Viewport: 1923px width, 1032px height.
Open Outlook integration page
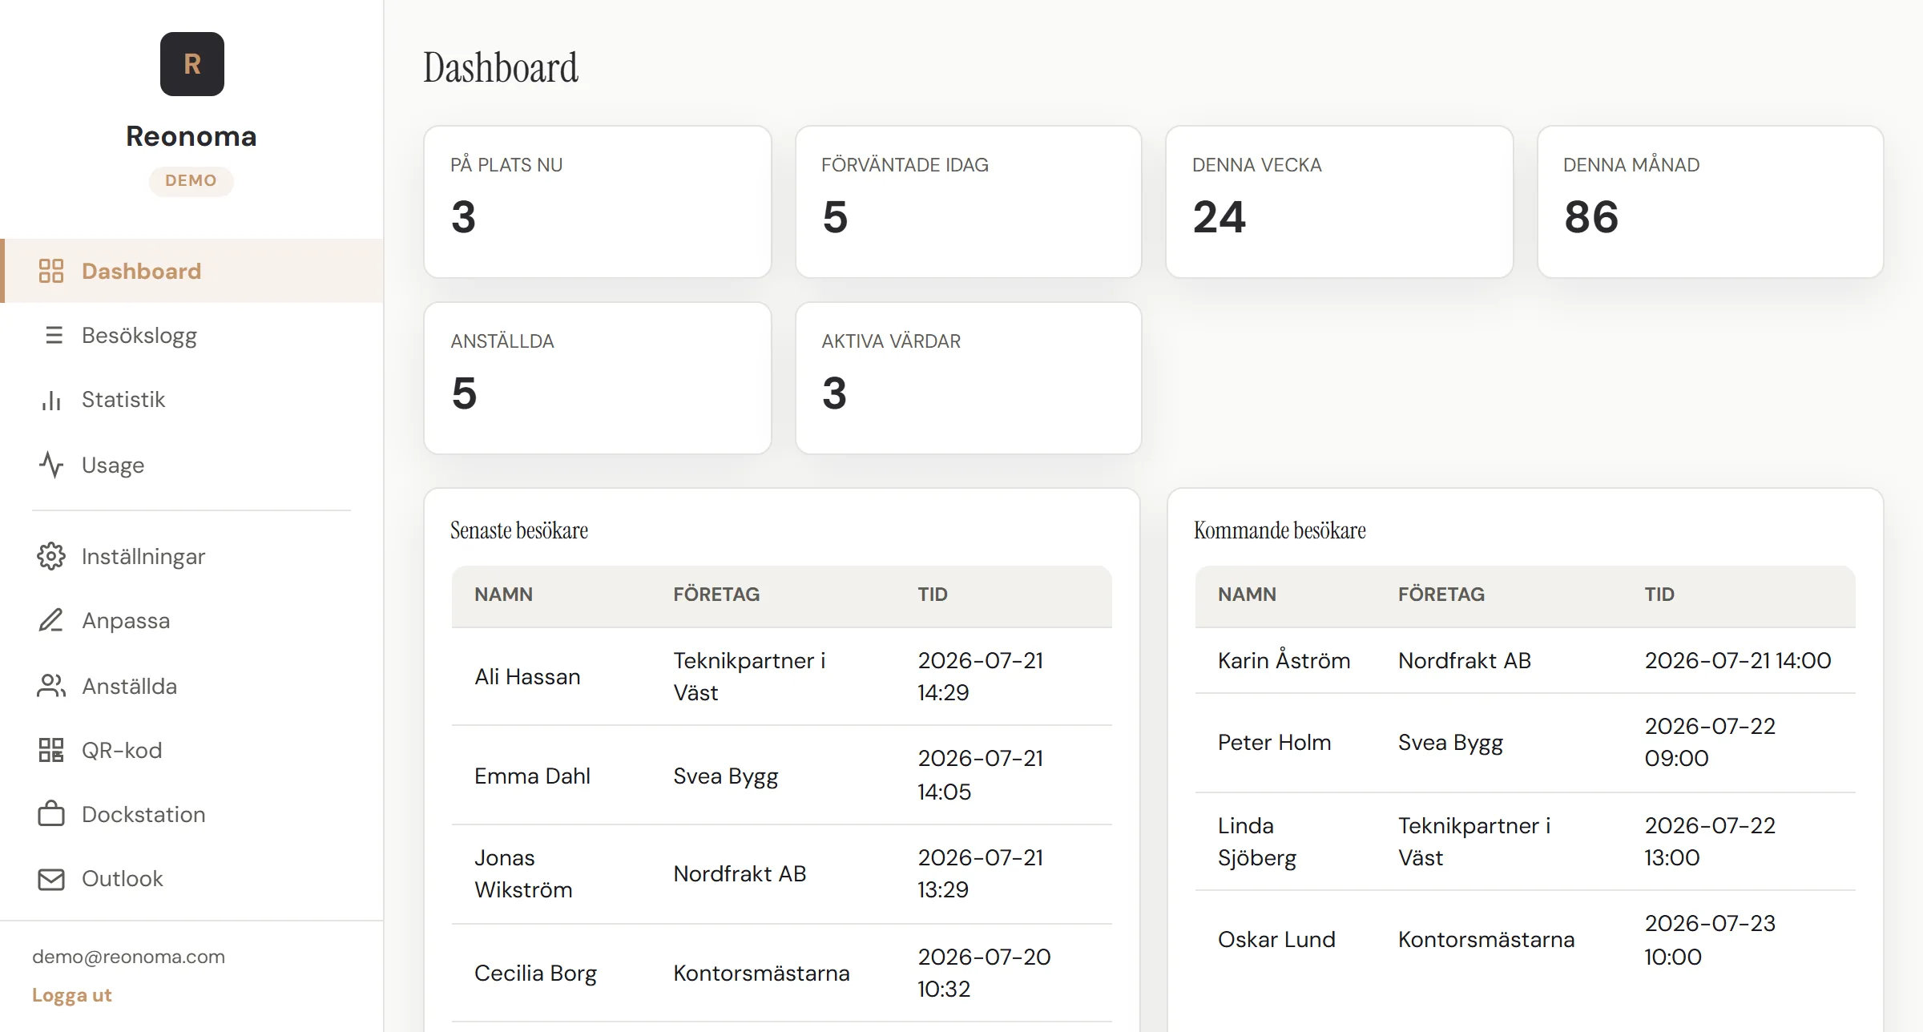point(192,879)
